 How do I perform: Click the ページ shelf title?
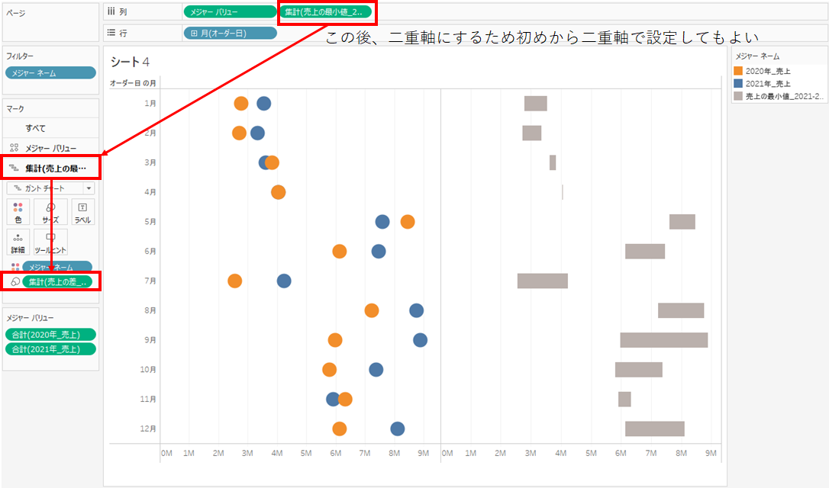pyautogui.click(x=15, y=13)
